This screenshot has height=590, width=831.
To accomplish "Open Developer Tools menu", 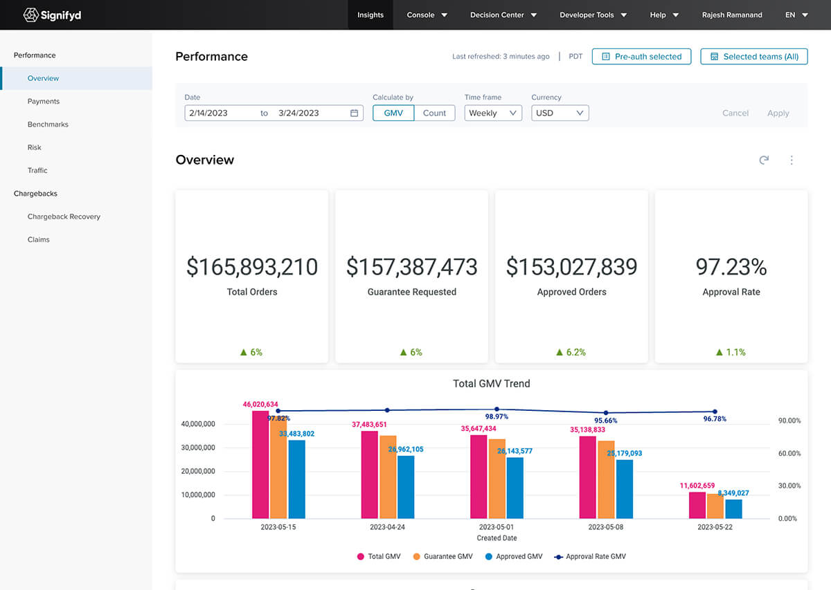I will click(x=593, y=15).
